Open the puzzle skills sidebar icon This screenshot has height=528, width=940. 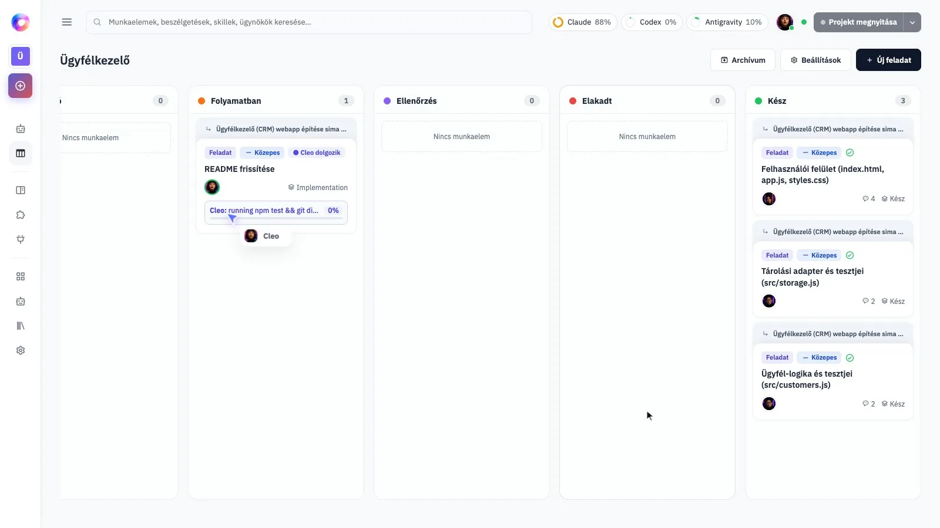(21, 215)
